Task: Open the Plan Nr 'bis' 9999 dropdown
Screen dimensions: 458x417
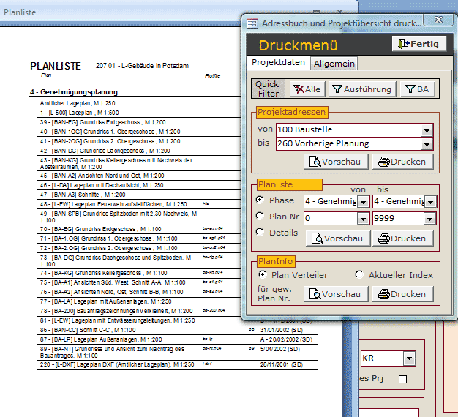Action: point(430,219)
